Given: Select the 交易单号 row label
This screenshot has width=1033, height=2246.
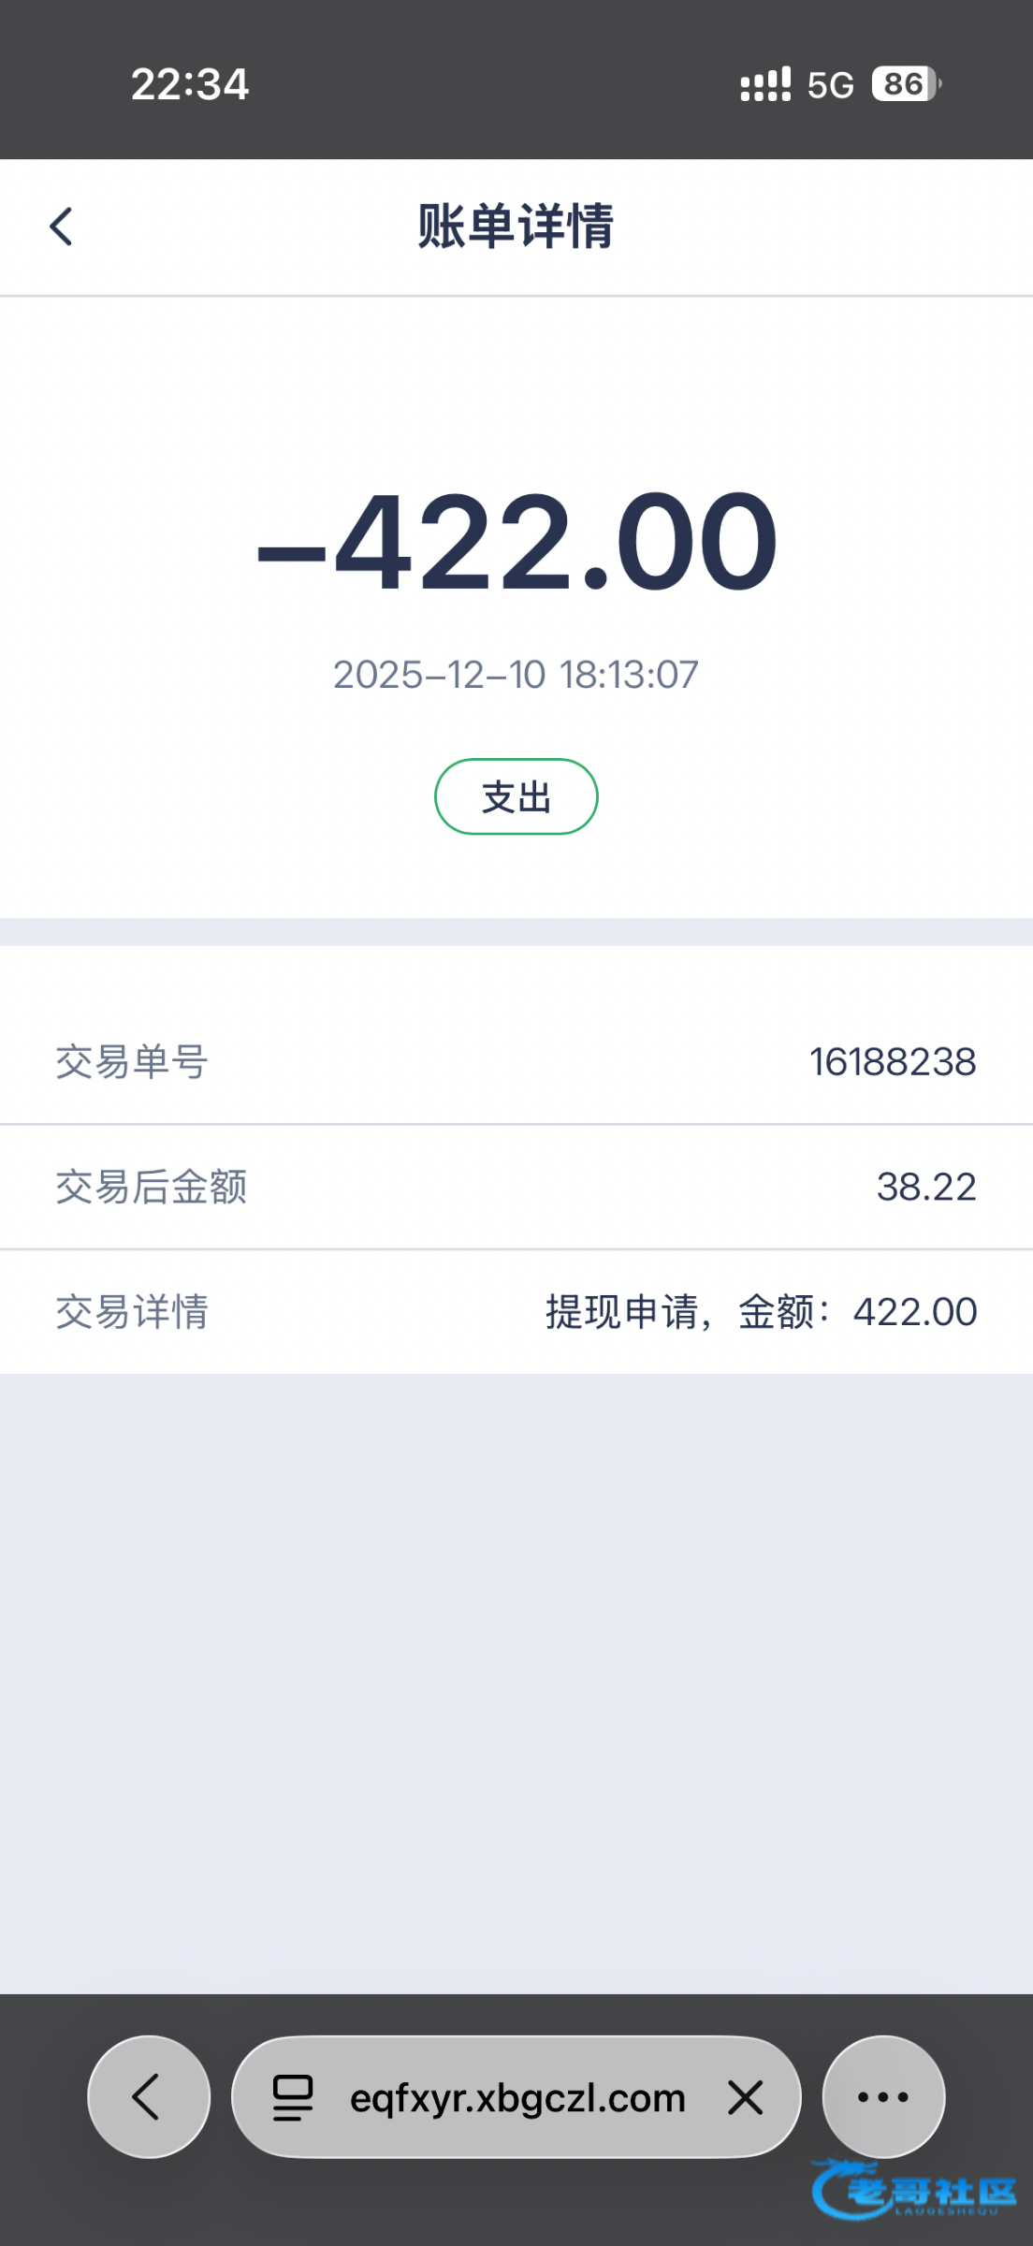Looking at the screenshot, I should [x=132, y=1062].
